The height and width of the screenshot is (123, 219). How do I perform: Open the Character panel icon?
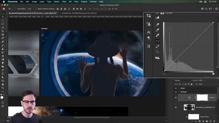click(x=149, y=32)
